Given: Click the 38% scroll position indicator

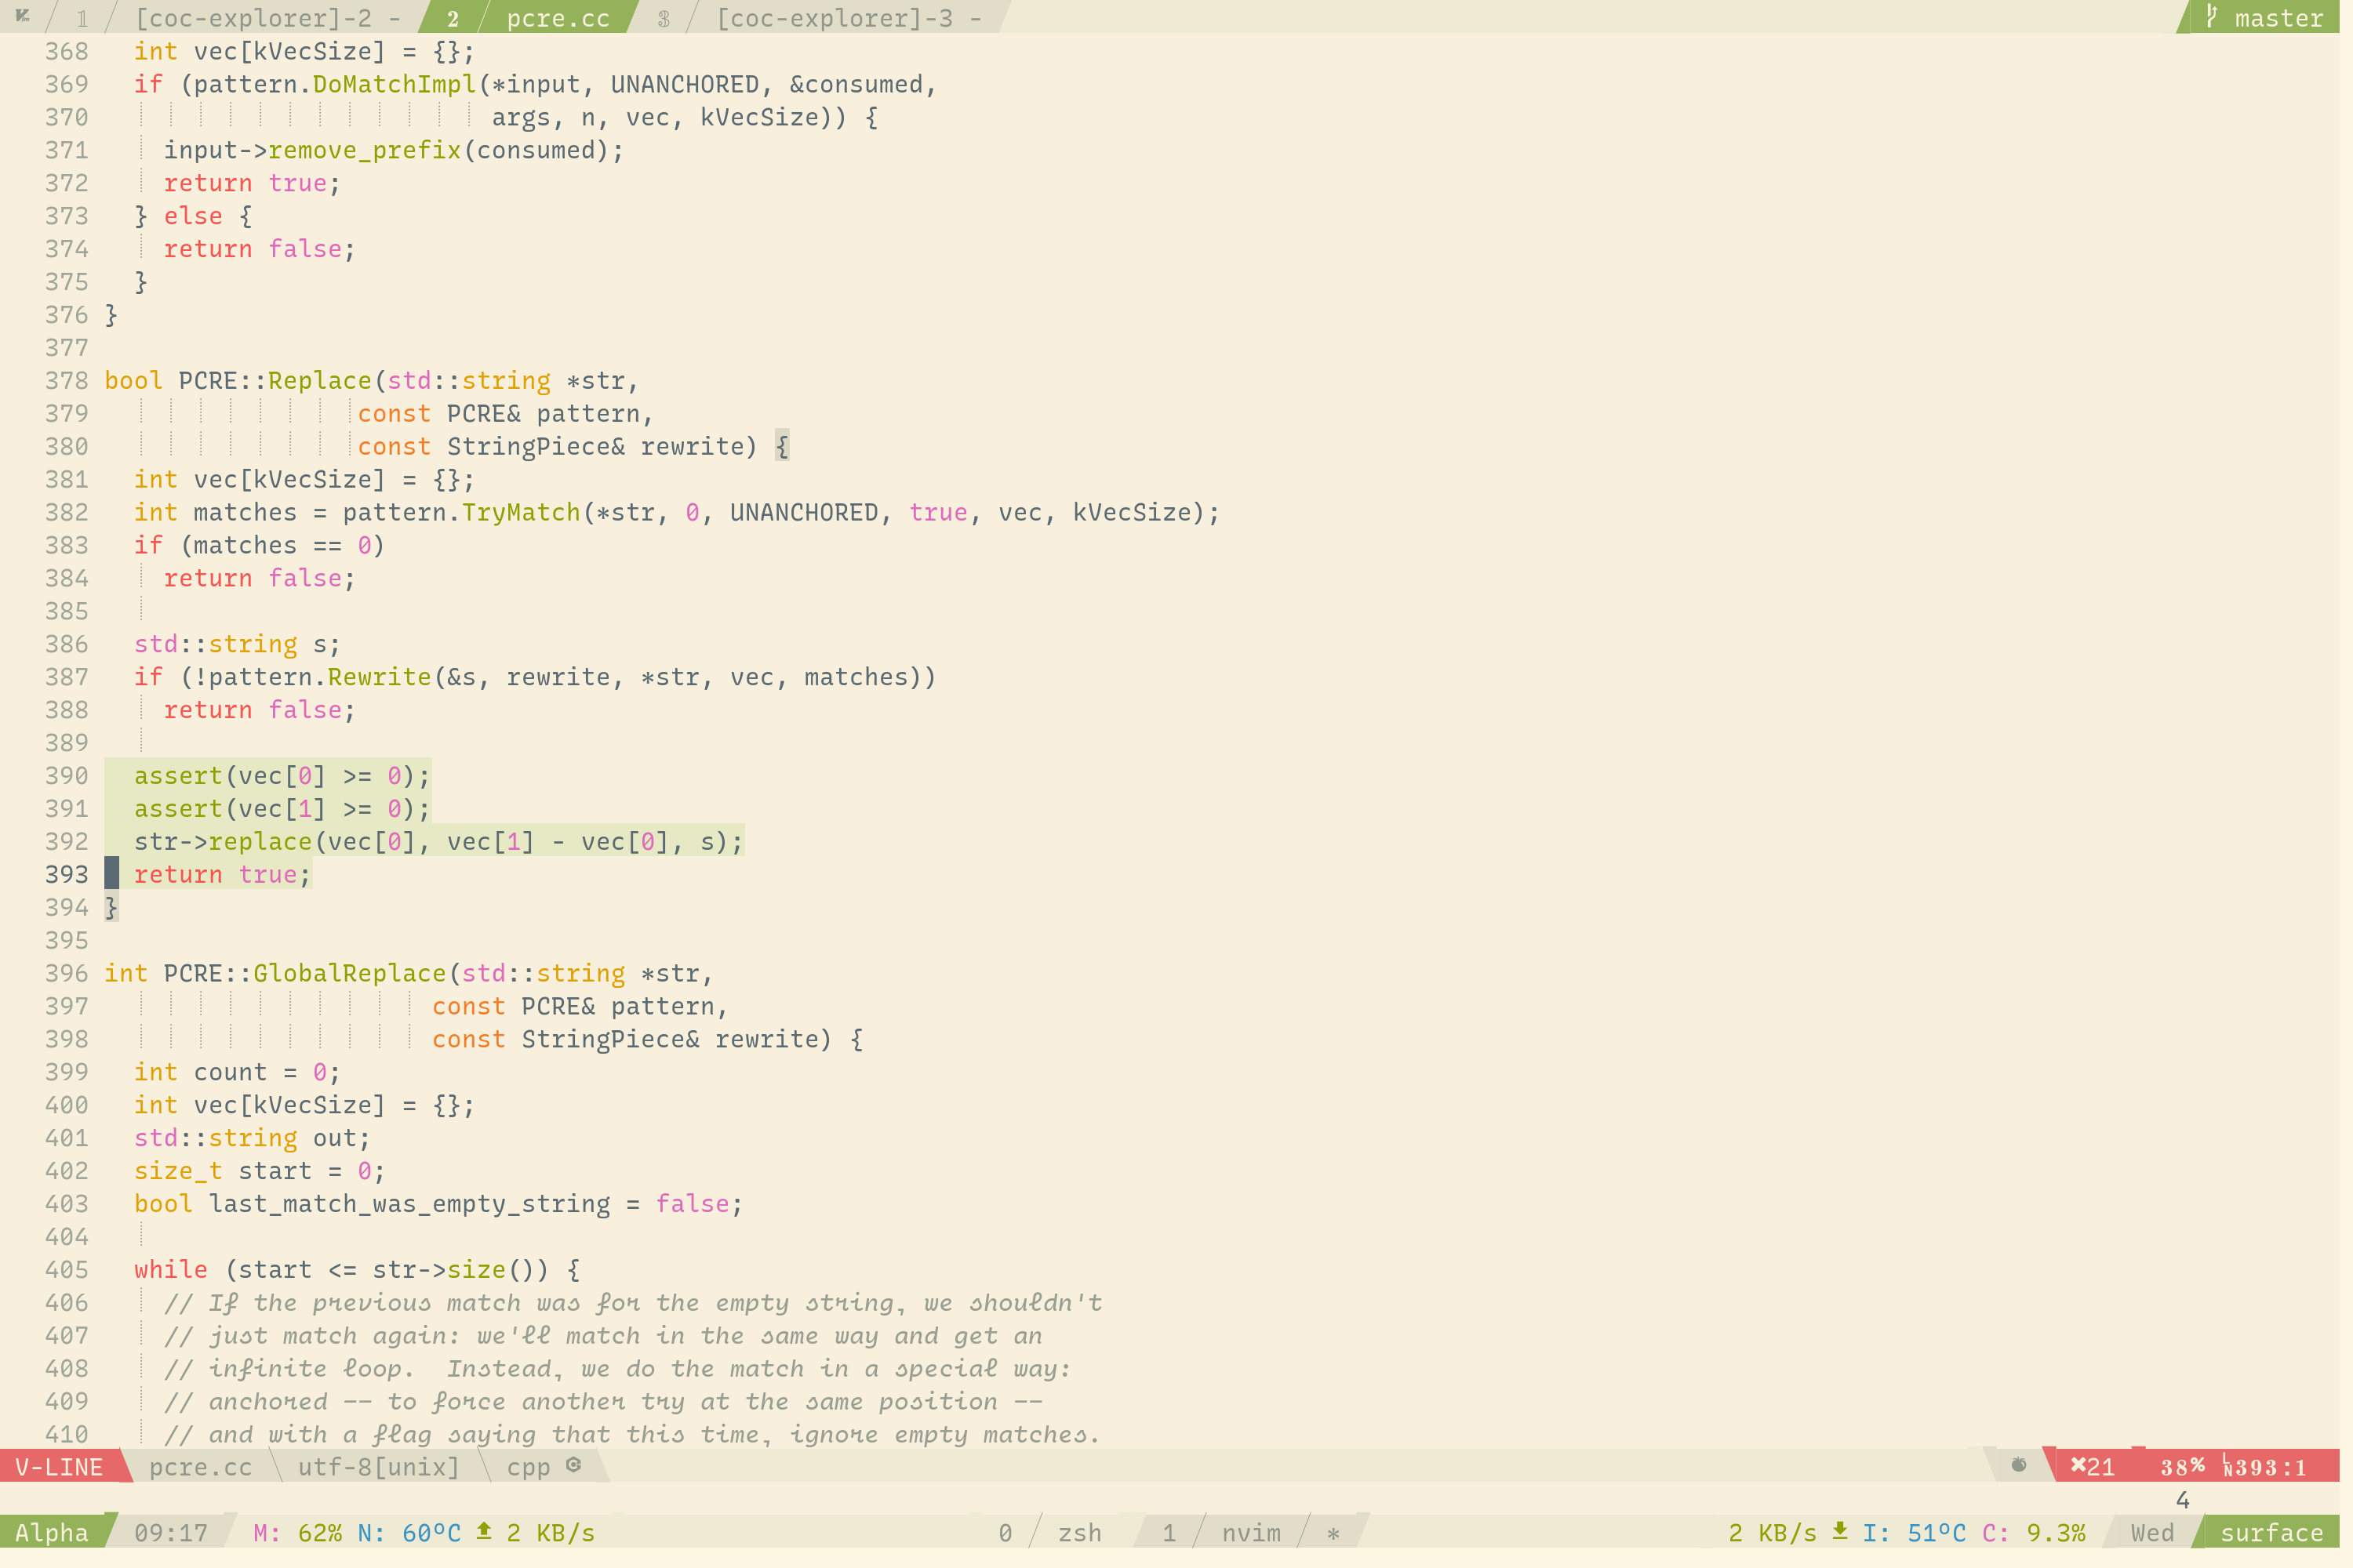Looking at the screenshot, I should [2183, 1467].
